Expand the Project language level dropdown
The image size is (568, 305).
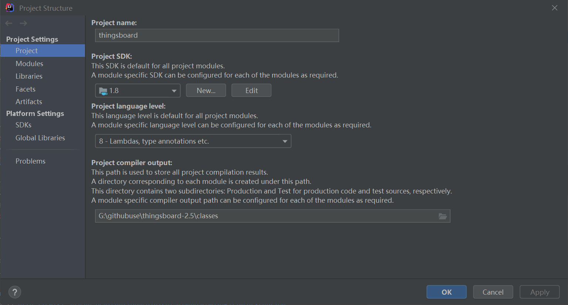[x=193, y=141]
